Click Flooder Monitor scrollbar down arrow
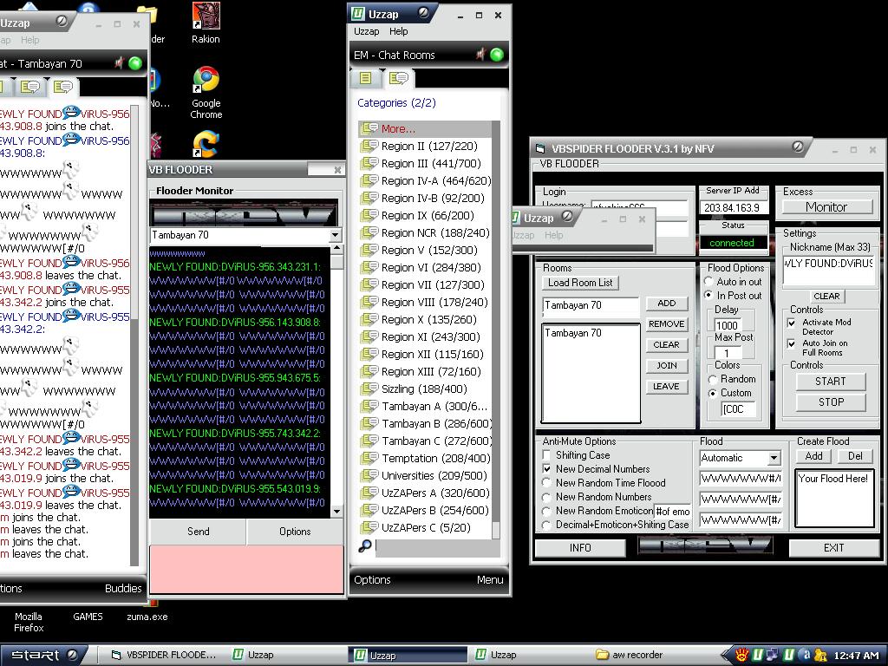888x666 pixels. point(336,512)
